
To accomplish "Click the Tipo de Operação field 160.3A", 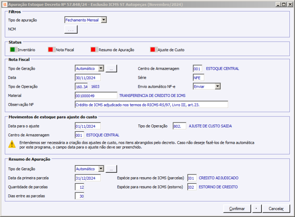I will (81, 87).
